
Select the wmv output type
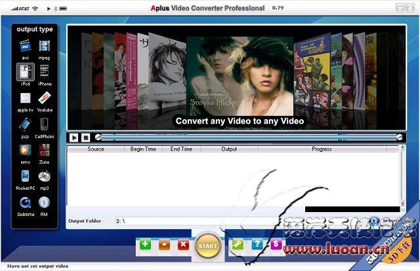pos(25,150)
